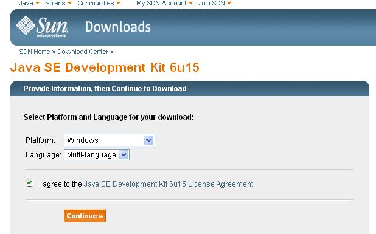
Task: Uncheck the license agreement checkbox
Action: point(29,183)
